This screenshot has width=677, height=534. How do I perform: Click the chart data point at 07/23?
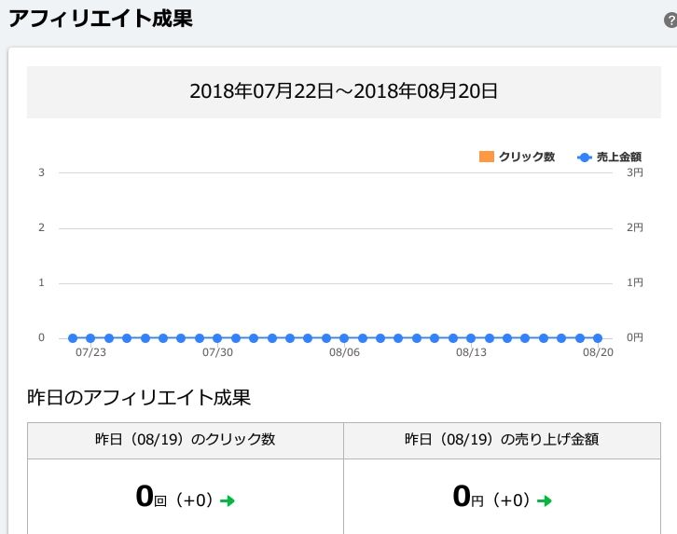(x=90, y=338)
